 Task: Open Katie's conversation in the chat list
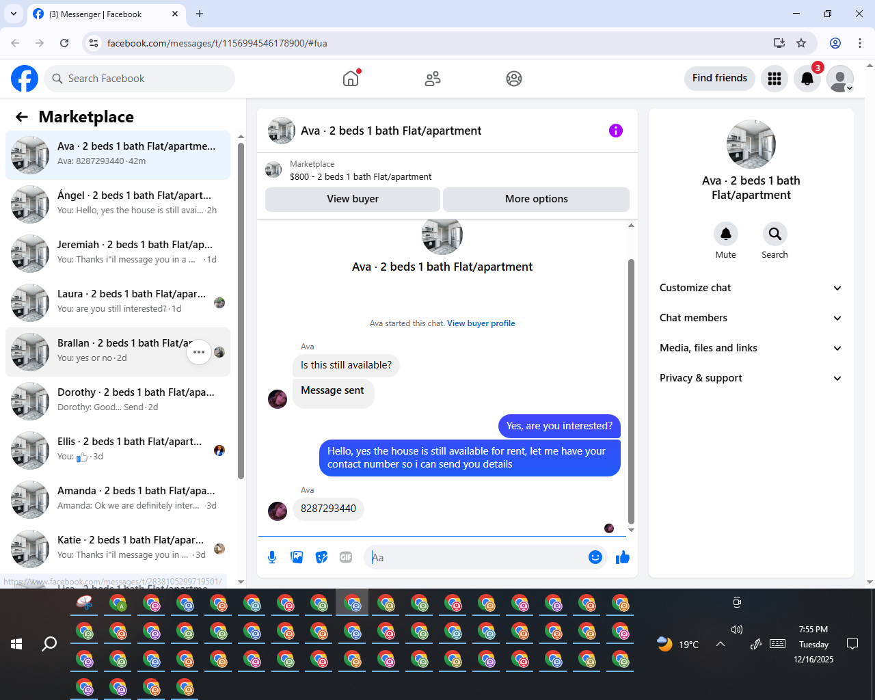(118, 549)
